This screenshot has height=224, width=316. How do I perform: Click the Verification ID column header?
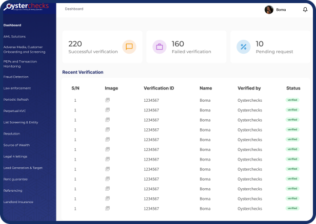coord(159,88)
